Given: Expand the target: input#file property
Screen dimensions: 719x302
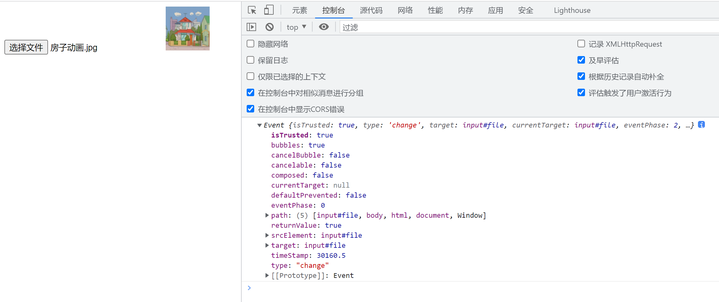Looking at the screenshot, I should tap(267, 245).
